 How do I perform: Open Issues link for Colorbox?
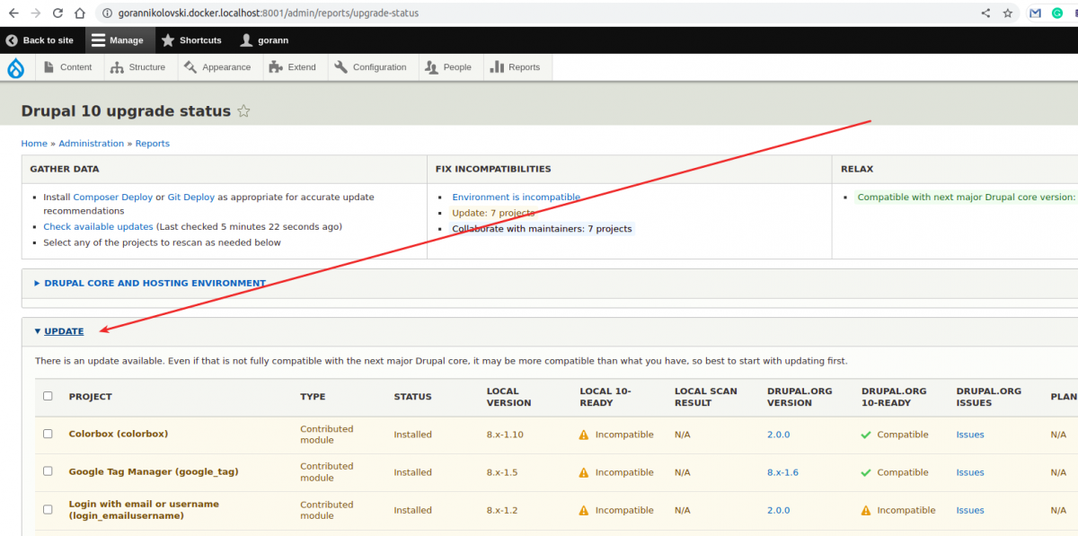[x=970, y=435]
